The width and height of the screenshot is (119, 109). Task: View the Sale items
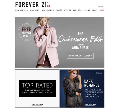[102, 10]
